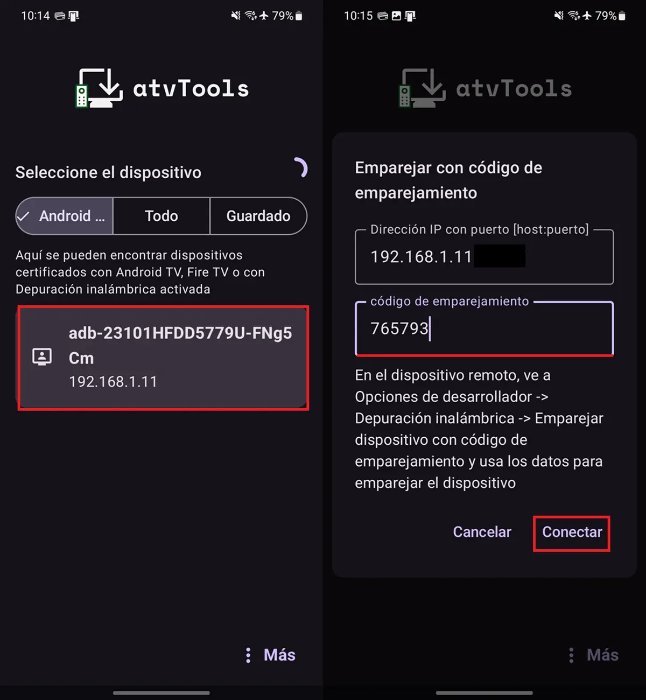The image size is (646, 700).
Task: Tap the Wi-Fi icon in right status bar
Action: 574,16
